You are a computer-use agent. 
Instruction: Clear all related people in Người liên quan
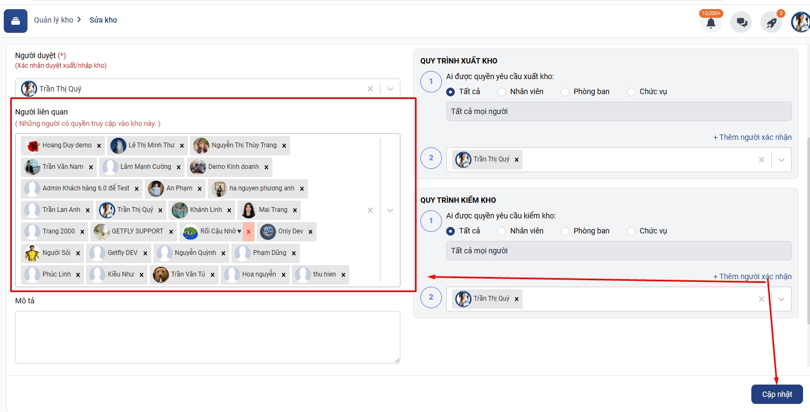pos(370,210)
